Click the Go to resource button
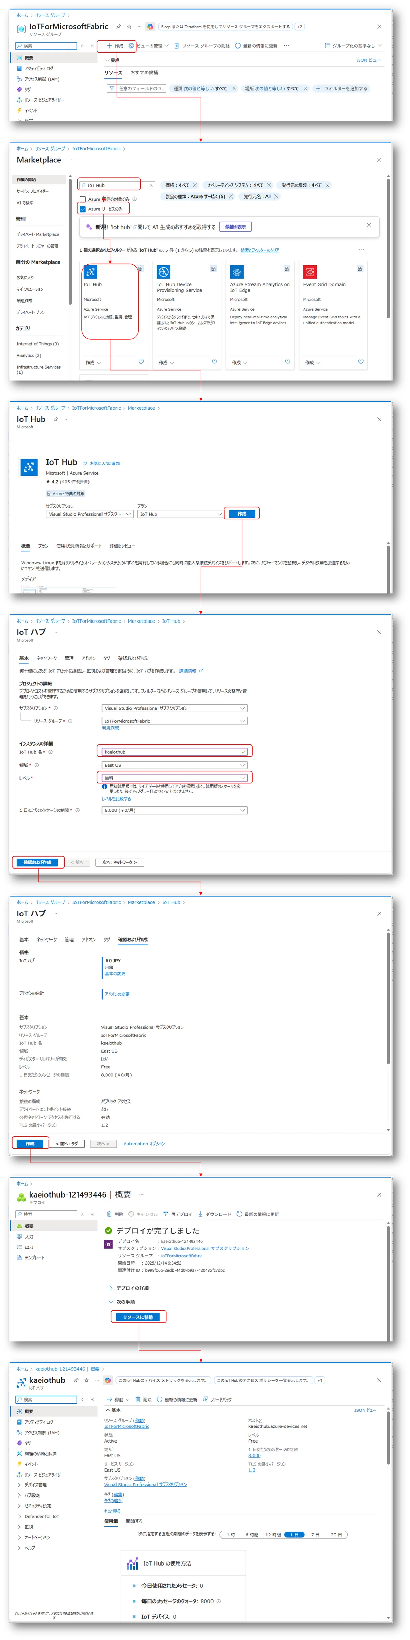410x1640 pixels. click(x=138, y=1316)
